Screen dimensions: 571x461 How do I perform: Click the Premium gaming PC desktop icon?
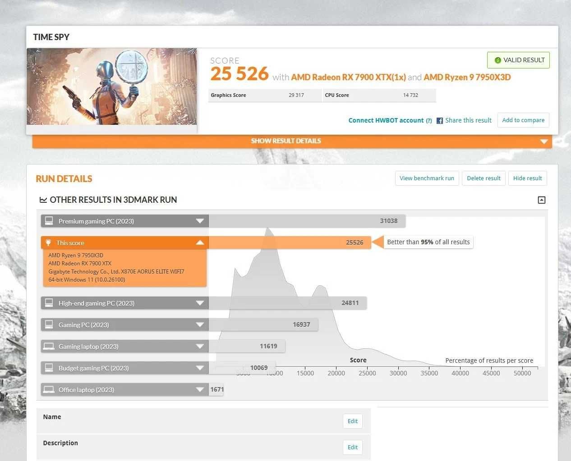[49, 221]
